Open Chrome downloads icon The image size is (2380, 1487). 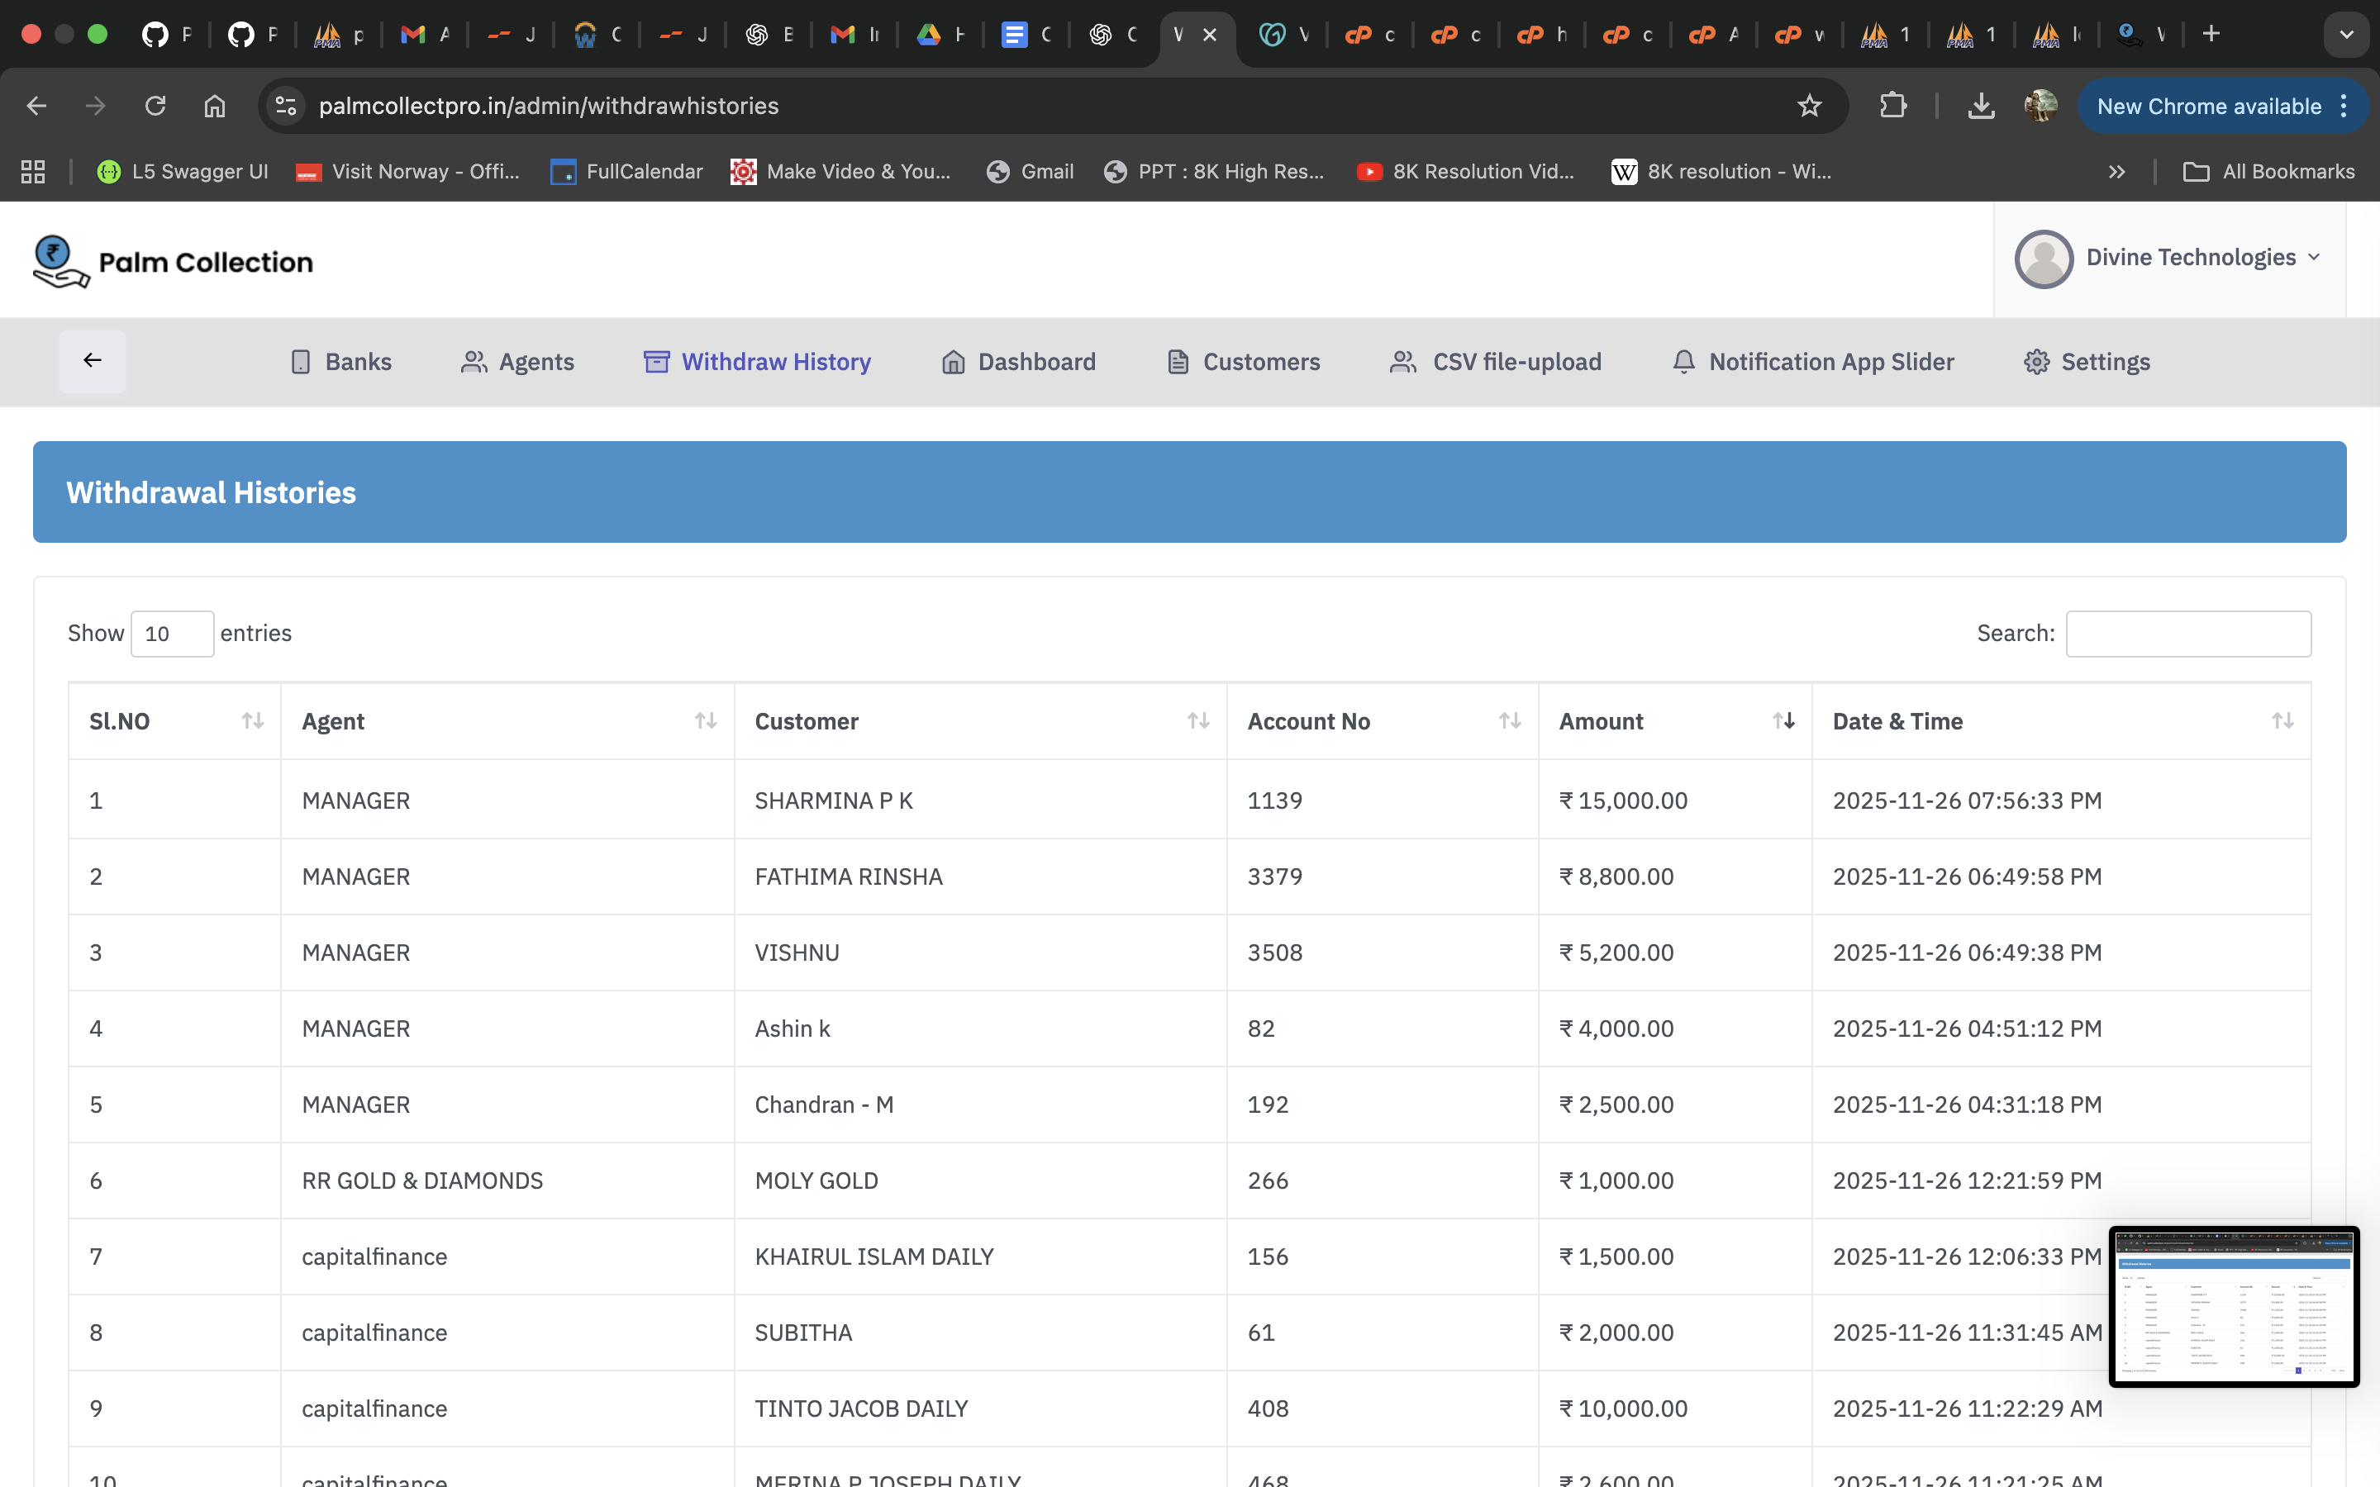pyautogui.click(x=1981, y=107)
